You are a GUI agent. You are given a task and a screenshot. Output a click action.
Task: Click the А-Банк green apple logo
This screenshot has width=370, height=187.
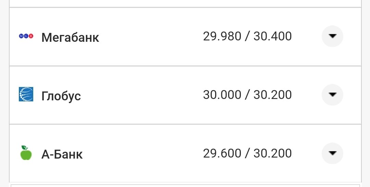pyautogui.click(x=26, y=153)
